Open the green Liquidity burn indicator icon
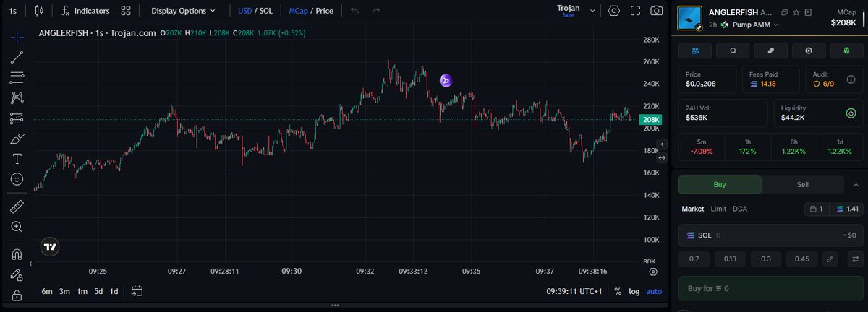This screenshot has height=312, width=868. 851,113
